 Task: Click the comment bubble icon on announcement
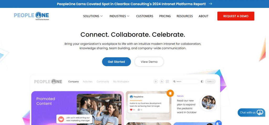tap(139, 110)
